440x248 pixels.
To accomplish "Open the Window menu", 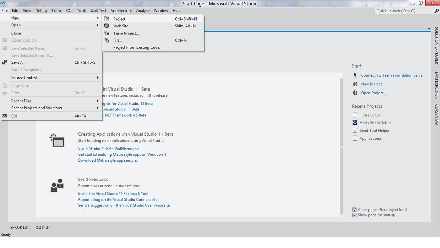I will 161,11.
